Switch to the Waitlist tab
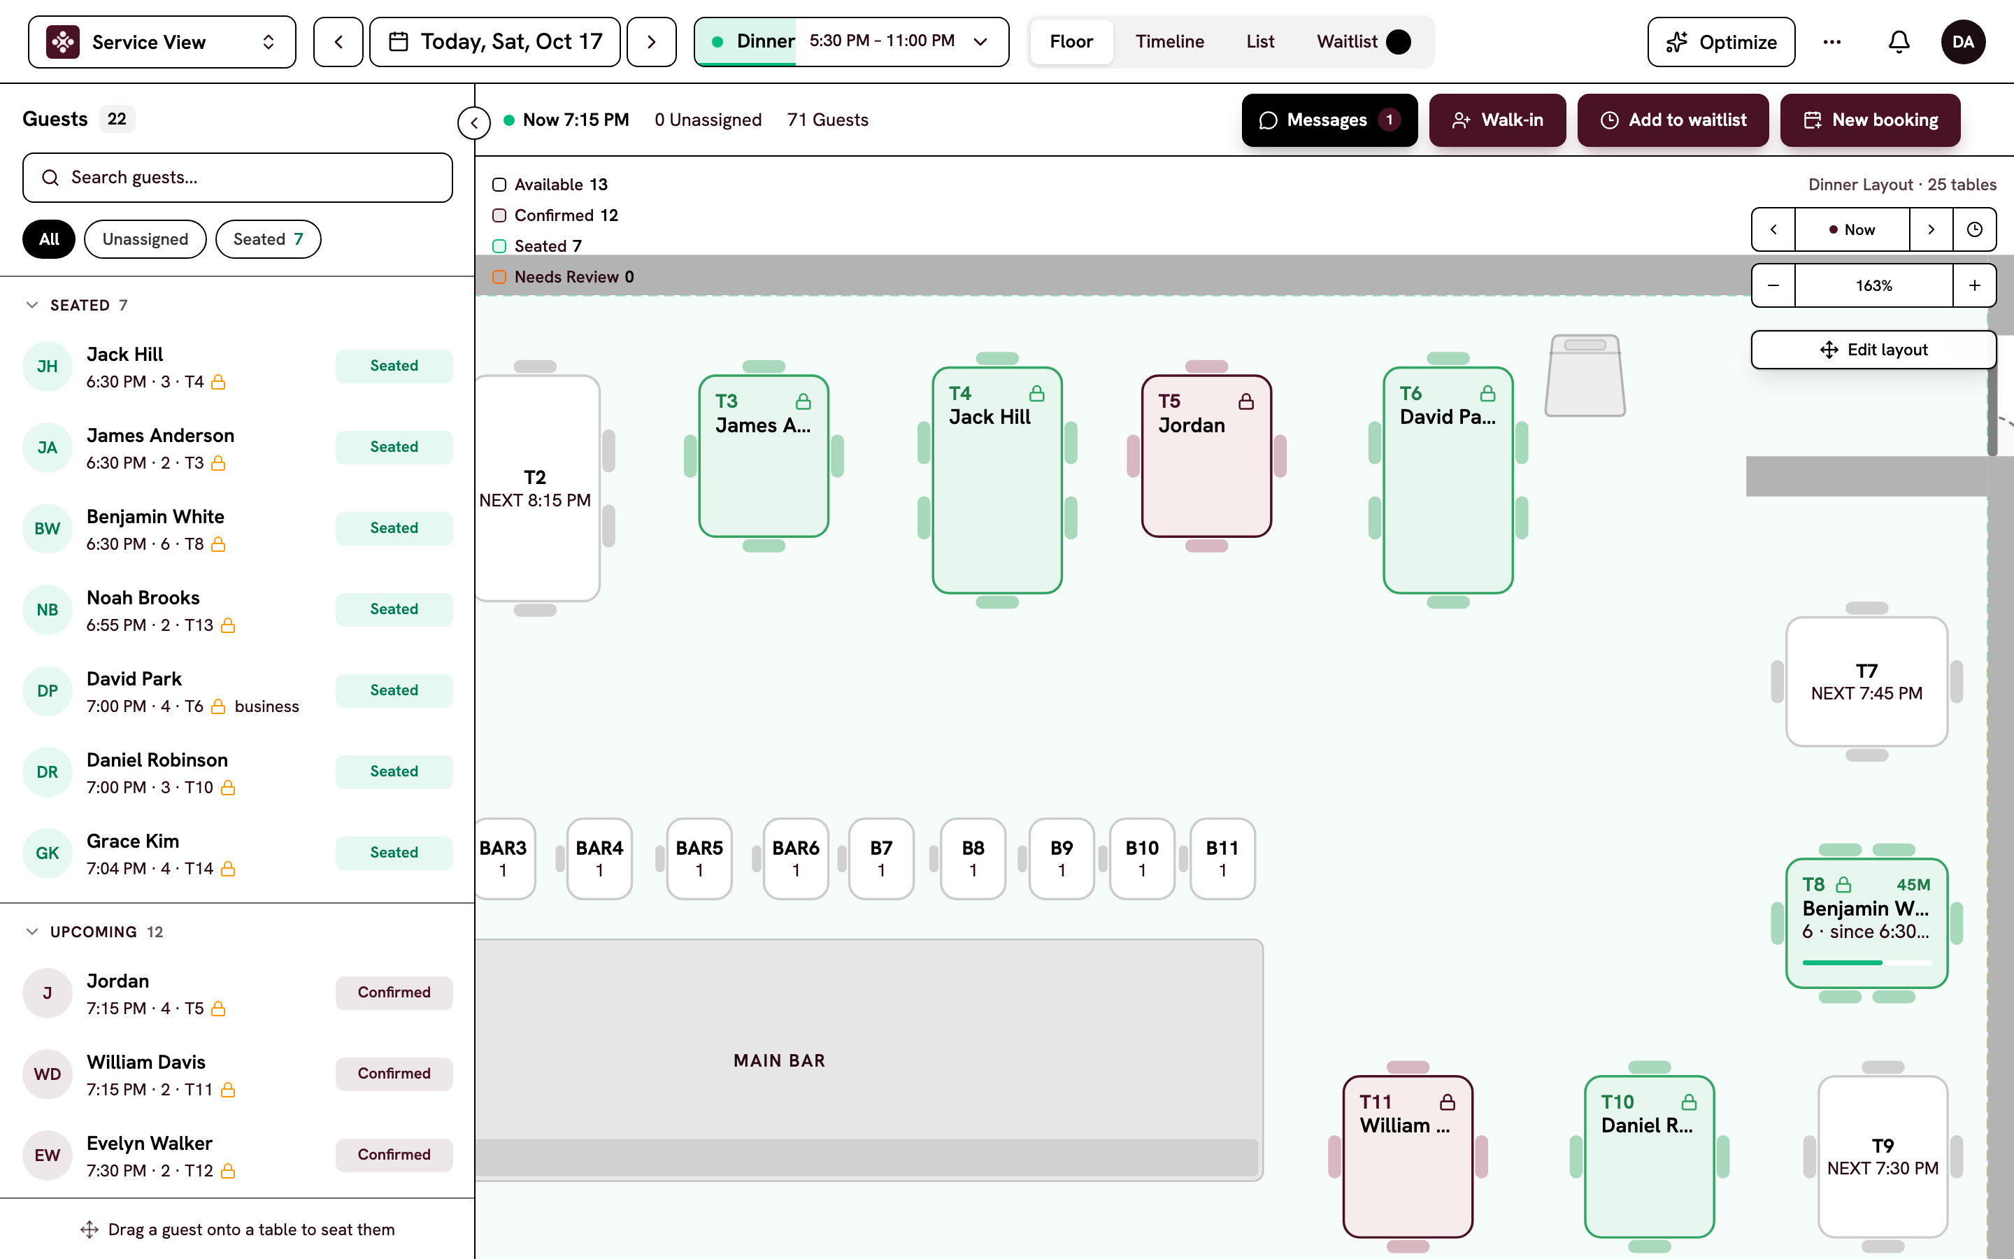This screenshot has width=2014, height=1259. tap(1362, 42)
